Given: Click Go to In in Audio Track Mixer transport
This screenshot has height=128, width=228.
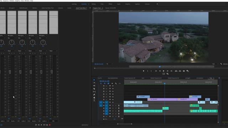Looking at the screenshot, I should click(x=36, y=125).
